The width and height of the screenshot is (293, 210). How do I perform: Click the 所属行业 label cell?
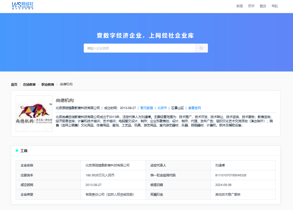tap(178, 195)
